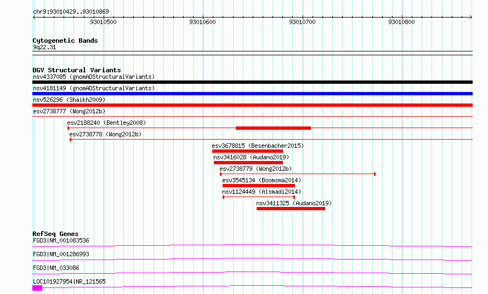The width and height of the screenshot is (488, 294).
Task: Click the magenta exon block of LOC101927954
Action: pos(37,289)
